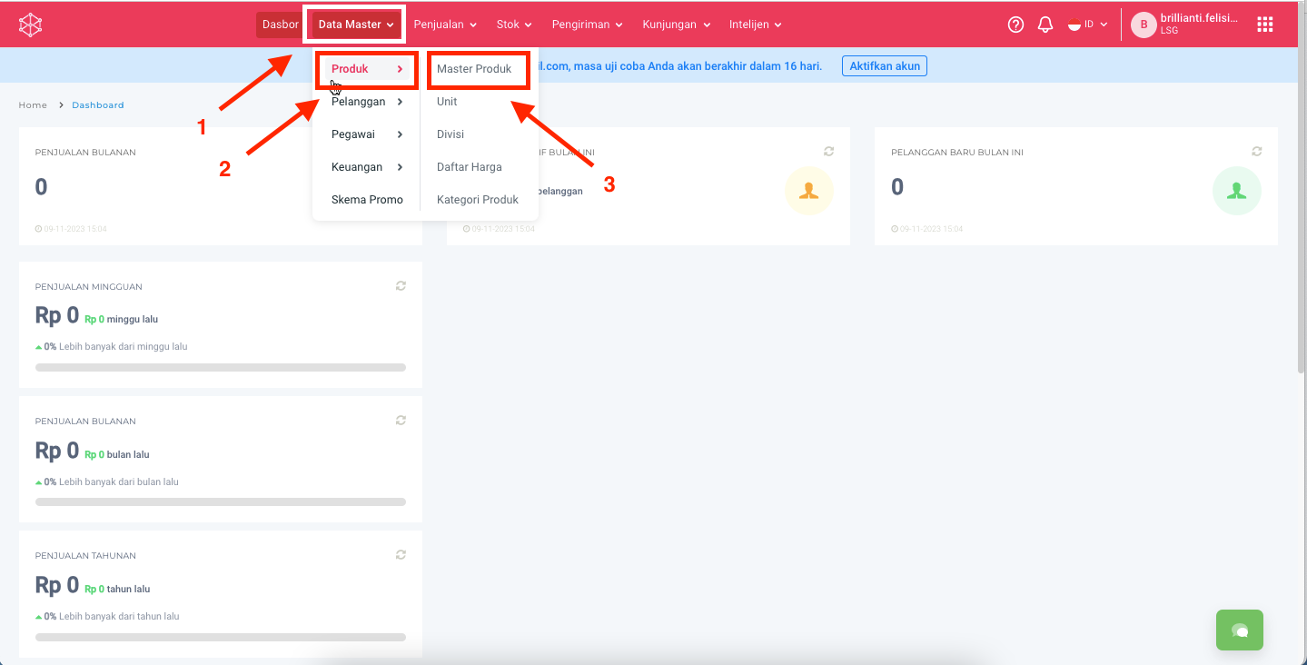Select Skema Promo menu entry
This screenshot has height=665, width=1307.
367,200
